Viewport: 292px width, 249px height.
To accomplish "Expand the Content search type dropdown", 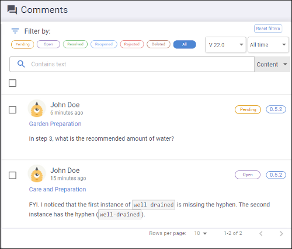I will (x=272, y=65).
